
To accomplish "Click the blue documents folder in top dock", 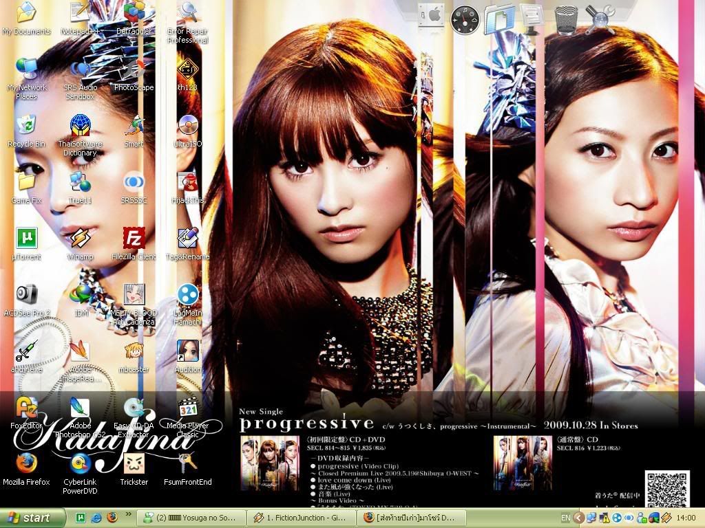I will tap(500, 19).
